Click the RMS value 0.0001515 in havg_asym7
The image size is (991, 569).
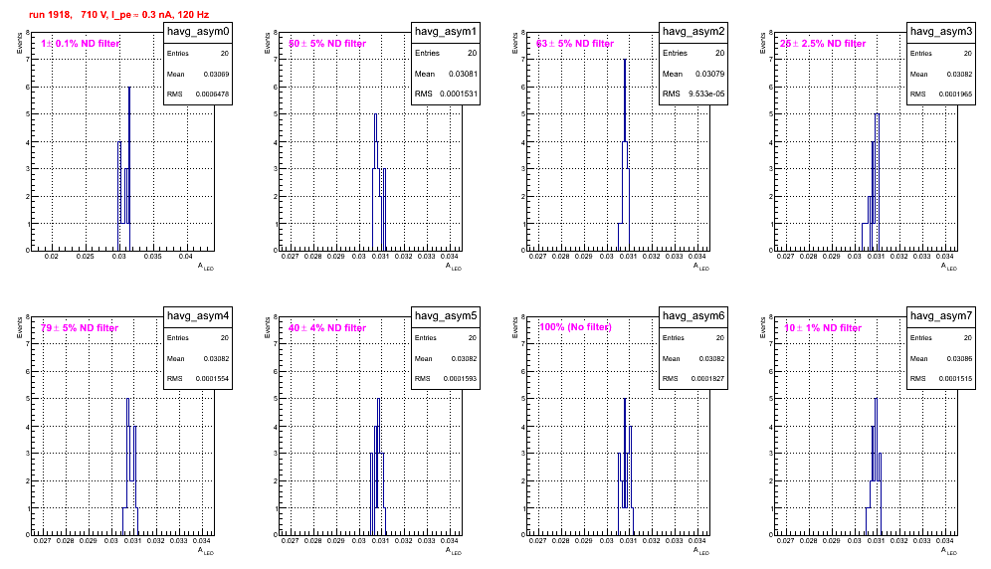click(x=955, y=379)
